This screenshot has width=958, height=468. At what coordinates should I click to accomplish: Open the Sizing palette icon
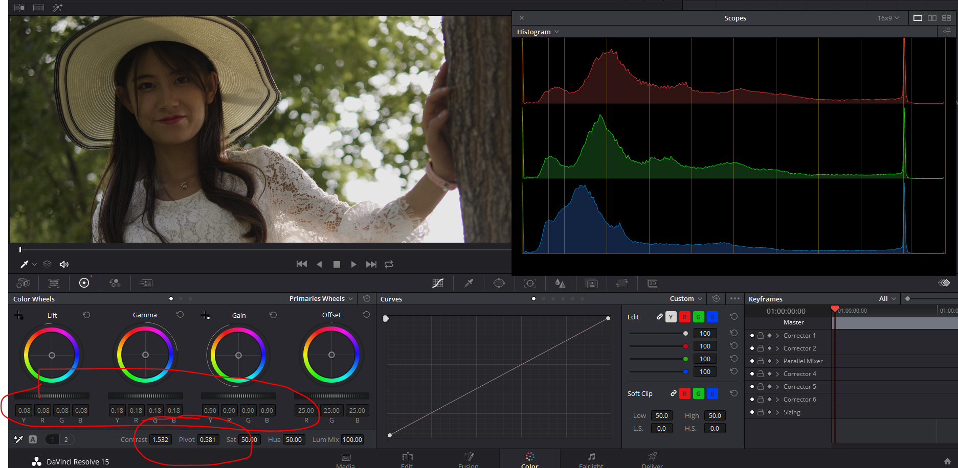[x=622, y=283]
